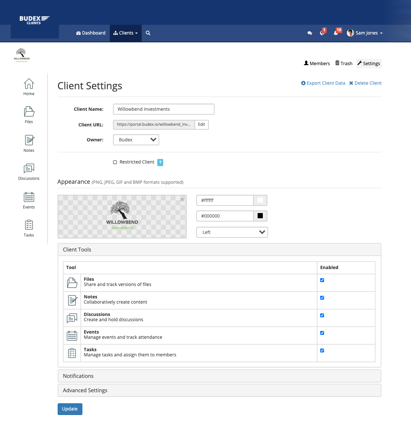Enable the Restricted Client checkbox
The width and height of the screenshot is (411, 430).
(x=115, y=162)
